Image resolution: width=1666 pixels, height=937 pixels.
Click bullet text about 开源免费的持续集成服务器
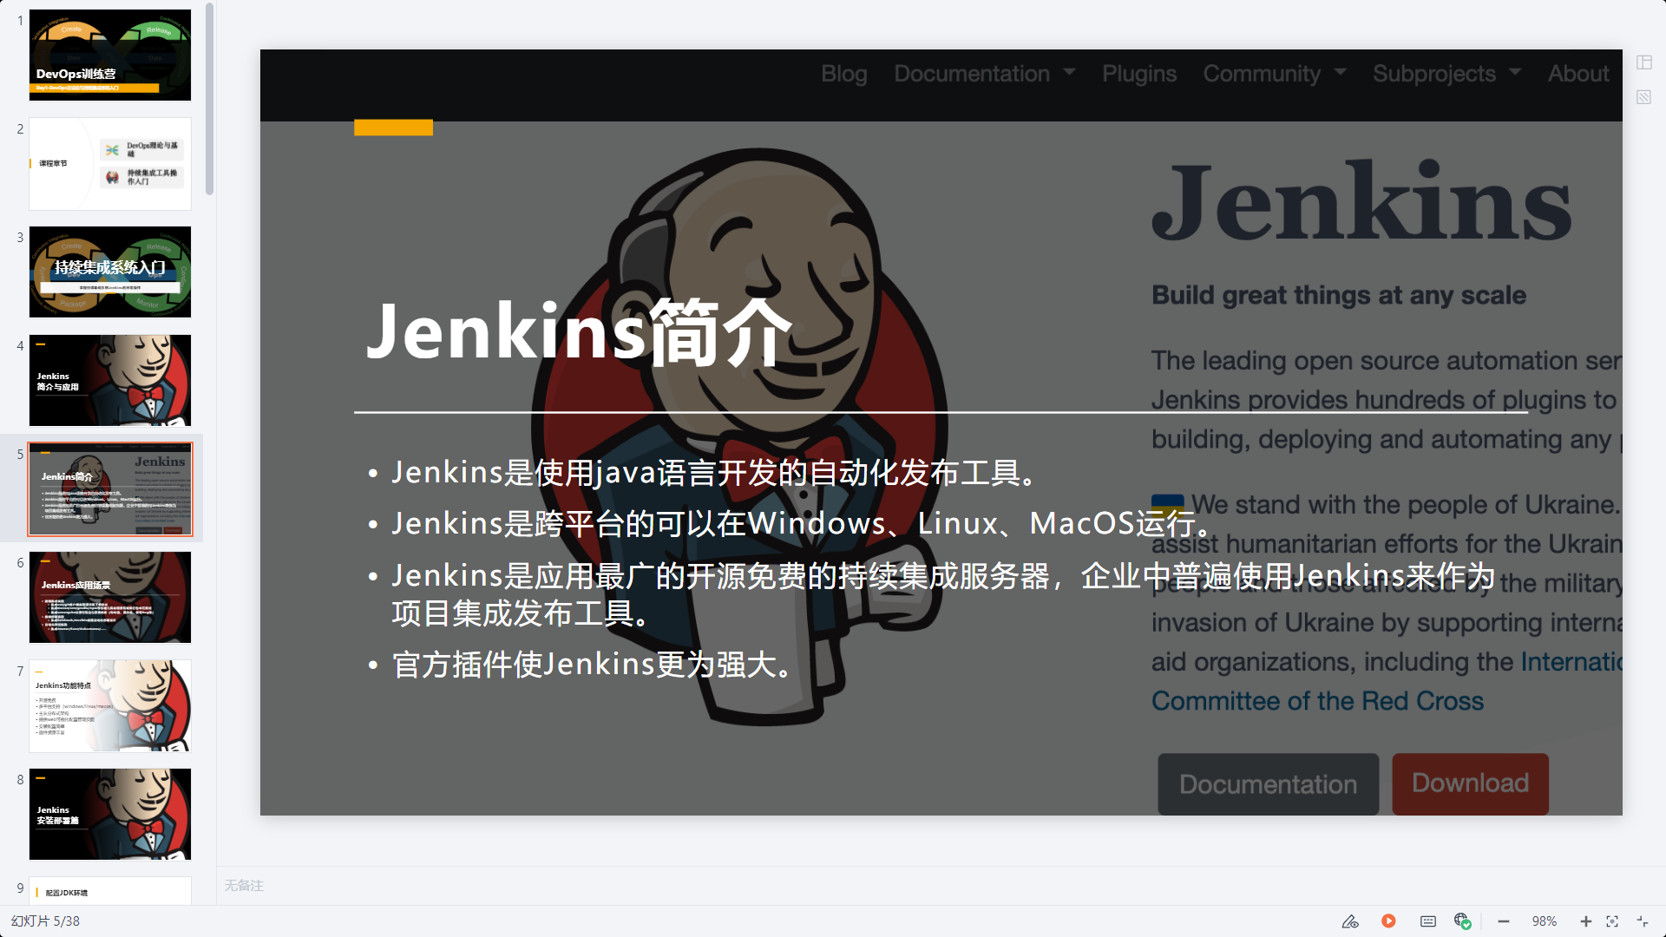click(943, 594)
